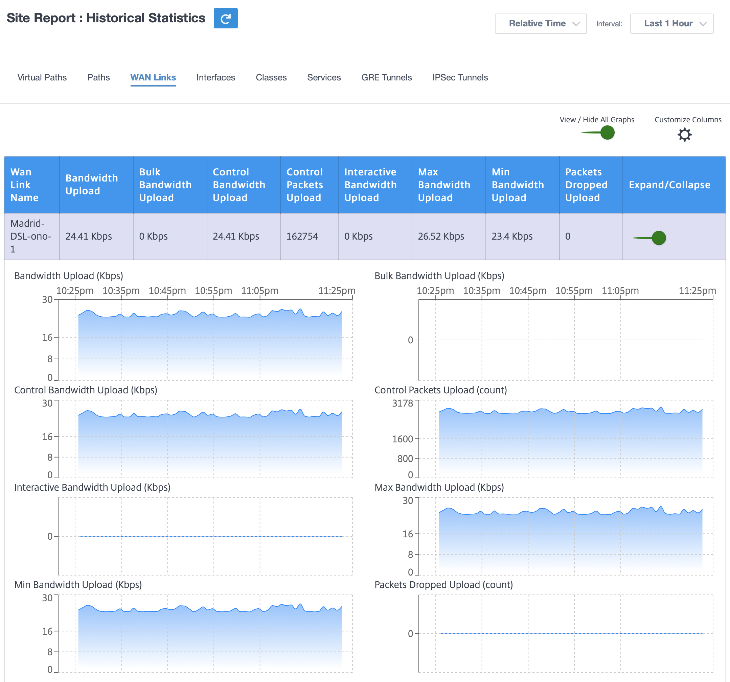Go to the Classes tab
Screen dimensions: 730x682
(271, 77)
